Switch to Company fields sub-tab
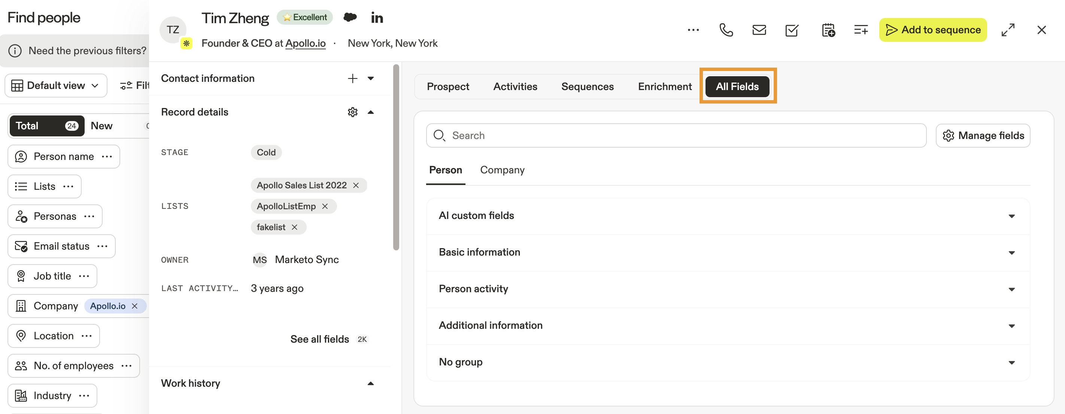 (x=502, y=170)
